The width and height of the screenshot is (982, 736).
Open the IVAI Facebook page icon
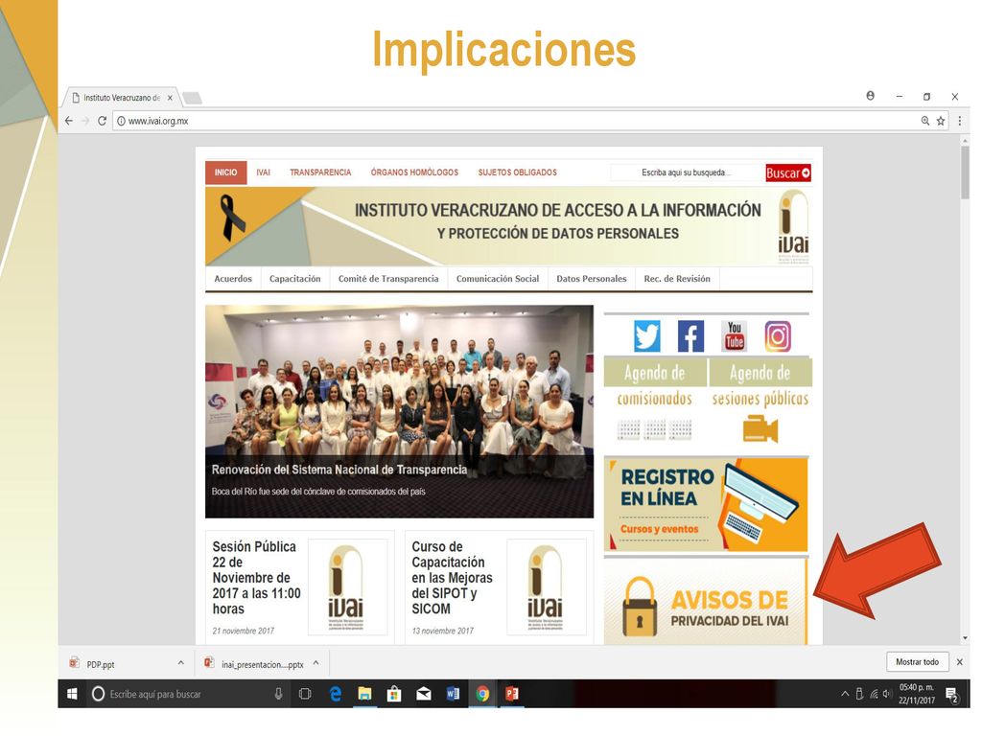(690, 336)
